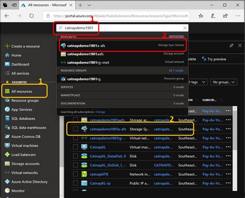This screenshot has height=198, width=245.
Task: Check the box for CatnapKL-ip row
Action: [75, 183]
